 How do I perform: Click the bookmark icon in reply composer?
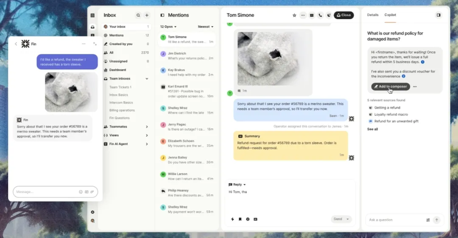pyautogui.click(x=240, y=219)
